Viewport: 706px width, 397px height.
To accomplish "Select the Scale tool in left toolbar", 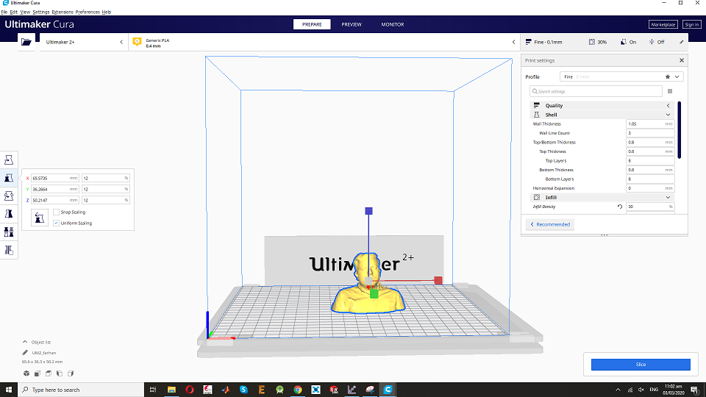I will [9, 178].
